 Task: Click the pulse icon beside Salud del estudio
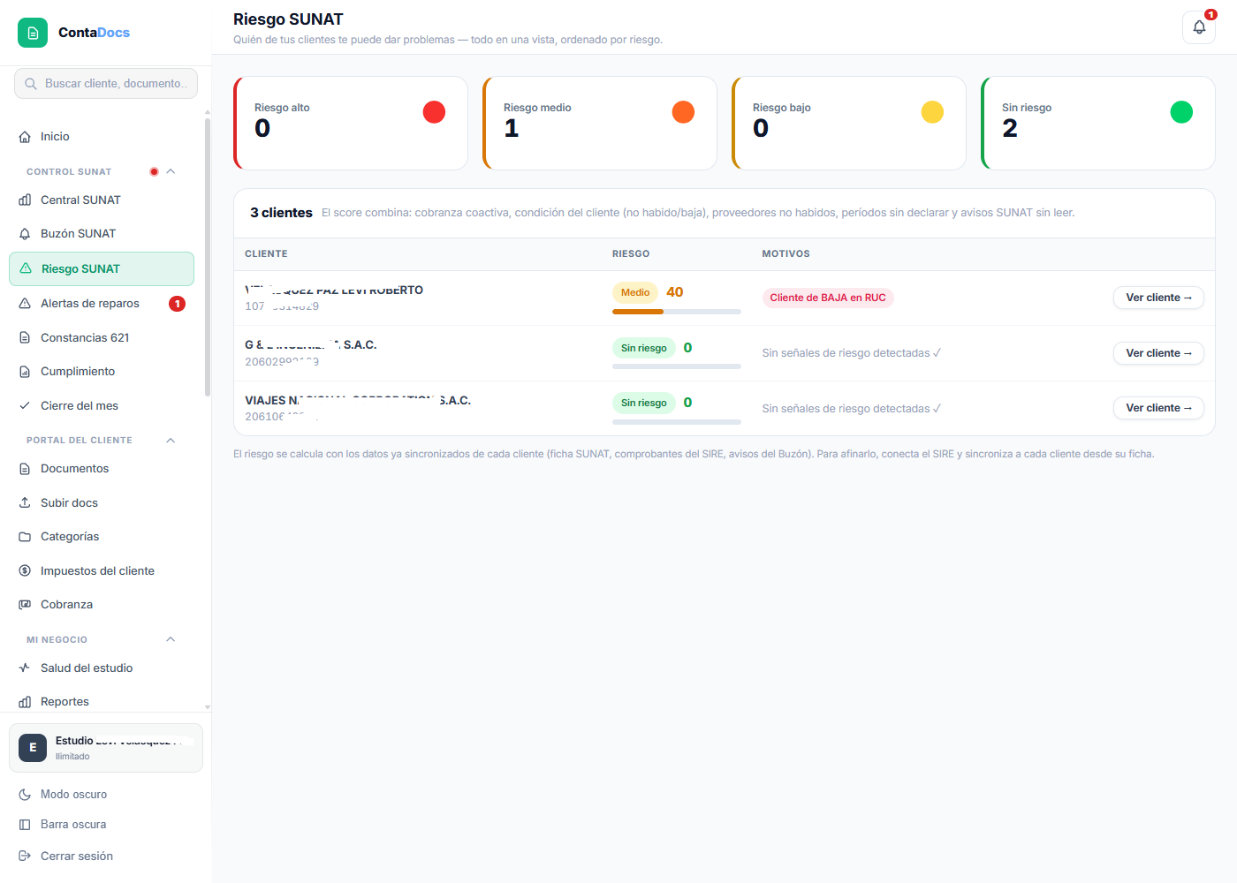pos(25,668)
